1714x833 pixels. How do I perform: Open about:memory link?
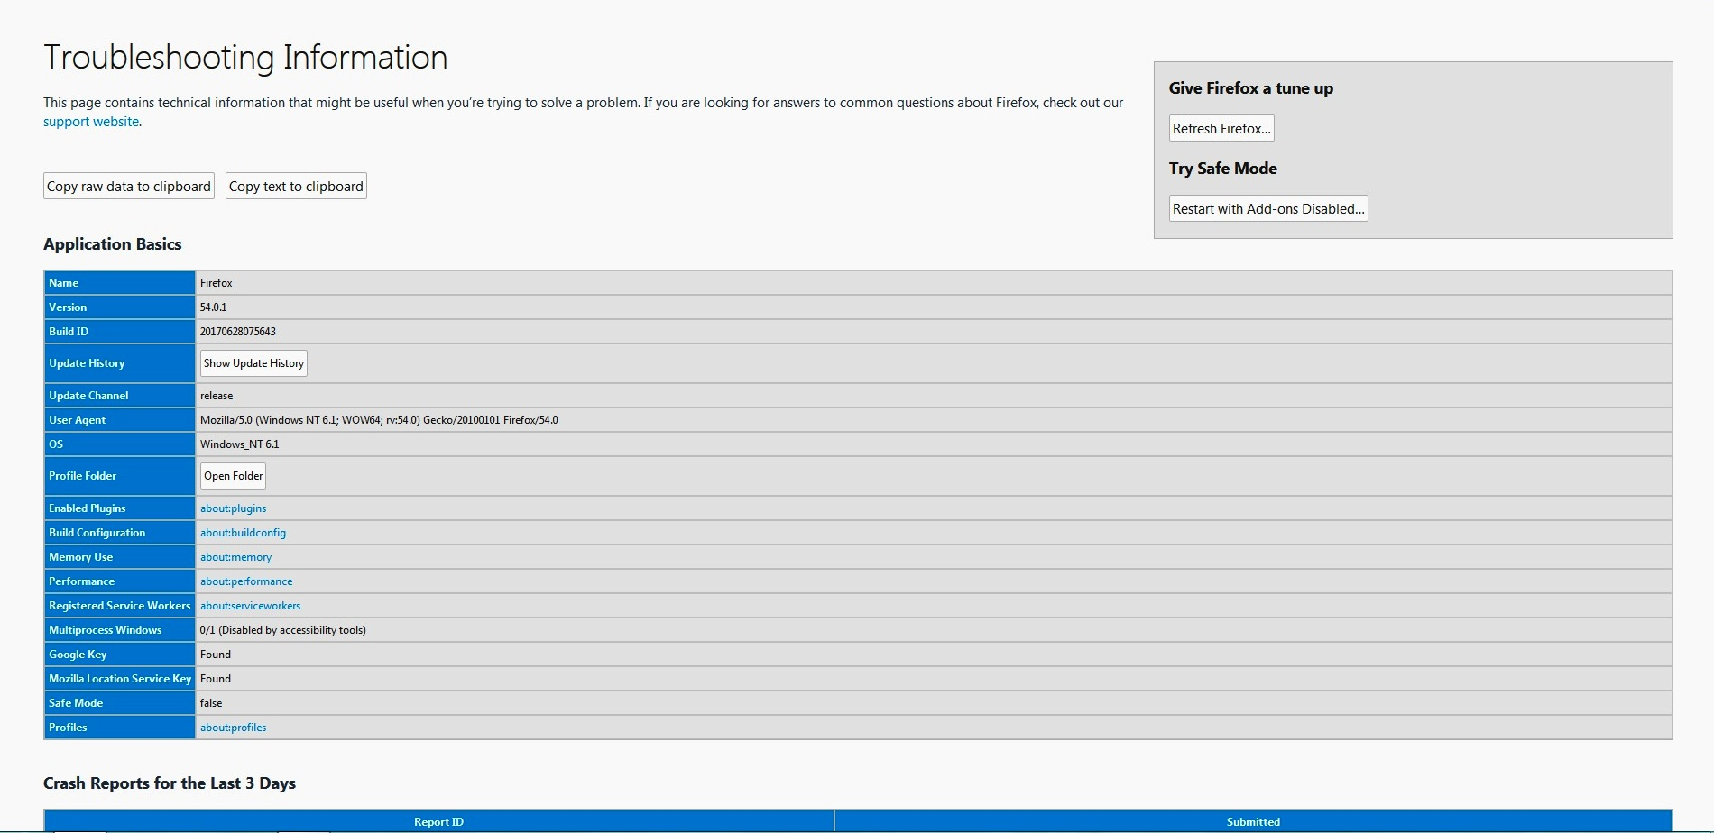[235, 557]
